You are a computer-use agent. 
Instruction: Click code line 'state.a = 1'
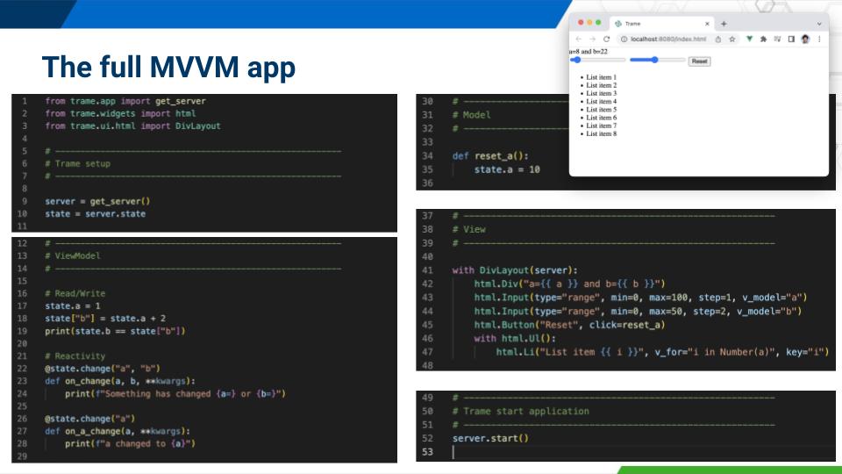click(x=73, y=305)
